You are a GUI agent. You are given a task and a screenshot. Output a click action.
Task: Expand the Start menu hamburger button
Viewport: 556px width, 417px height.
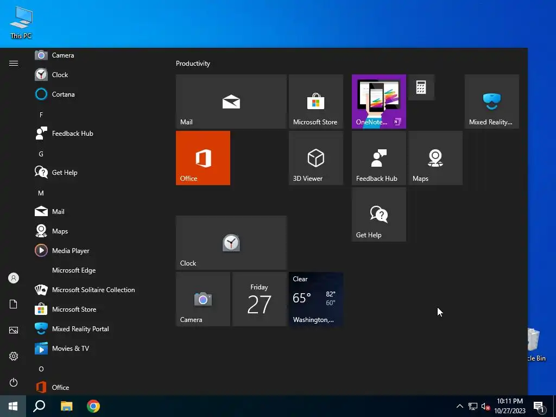(x=14, y=63)
